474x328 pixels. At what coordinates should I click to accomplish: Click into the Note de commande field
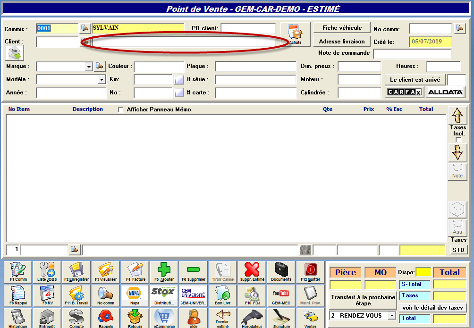(x=412, y=53)
